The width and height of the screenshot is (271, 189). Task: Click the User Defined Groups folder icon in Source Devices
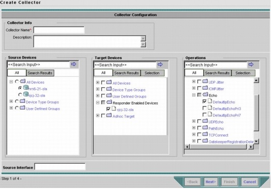point(22,107)
